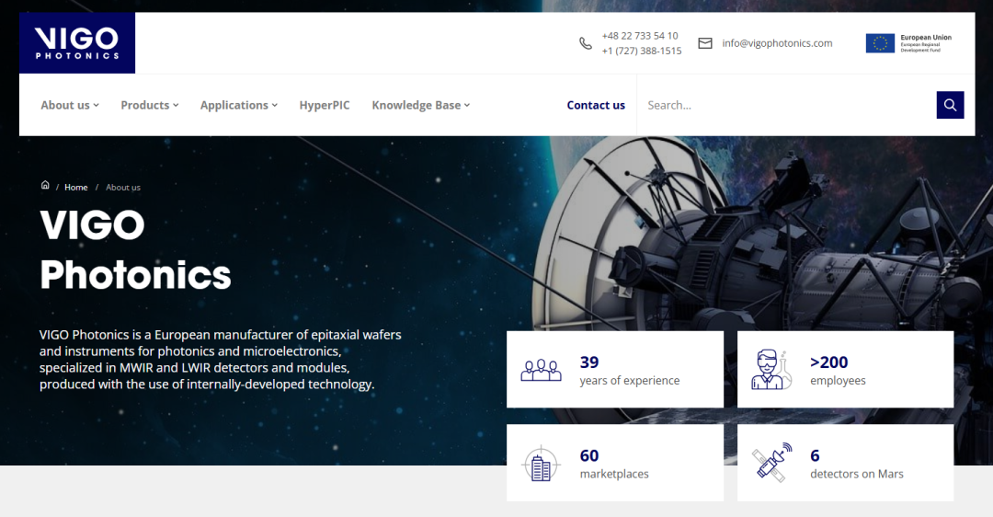This screenshot has width=993, height=517.
Task: Expand the Knowledge Base dropdown
Action: [x=420, y=105]
